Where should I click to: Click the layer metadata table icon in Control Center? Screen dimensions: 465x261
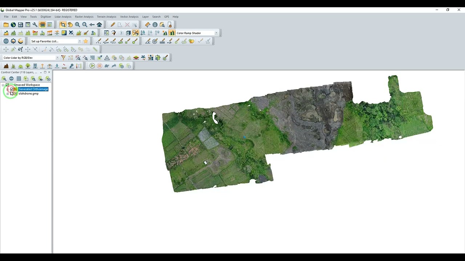point(19,79)
